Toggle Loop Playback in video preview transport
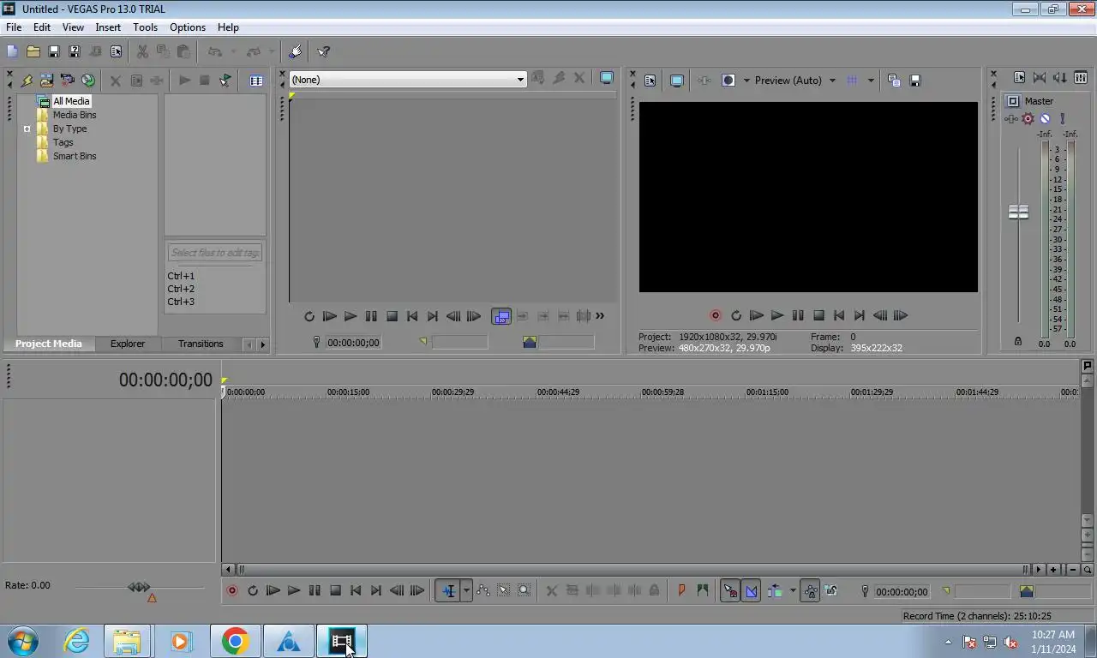Image resolution: width=1097 pixels, height=658 pixels. (735, 315)
